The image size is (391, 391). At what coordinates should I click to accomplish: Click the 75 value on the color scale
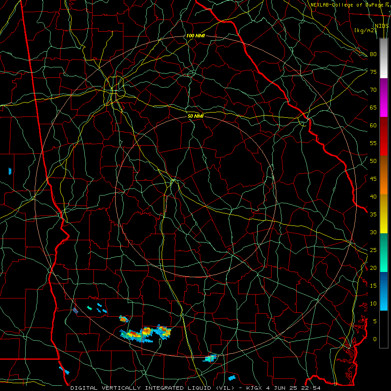click(373, 72)
